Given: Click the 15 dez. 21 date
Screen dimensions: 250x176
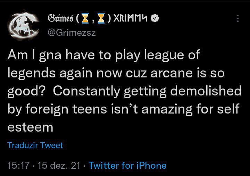Looking at the screenshot, I should [x=59, y=165].
